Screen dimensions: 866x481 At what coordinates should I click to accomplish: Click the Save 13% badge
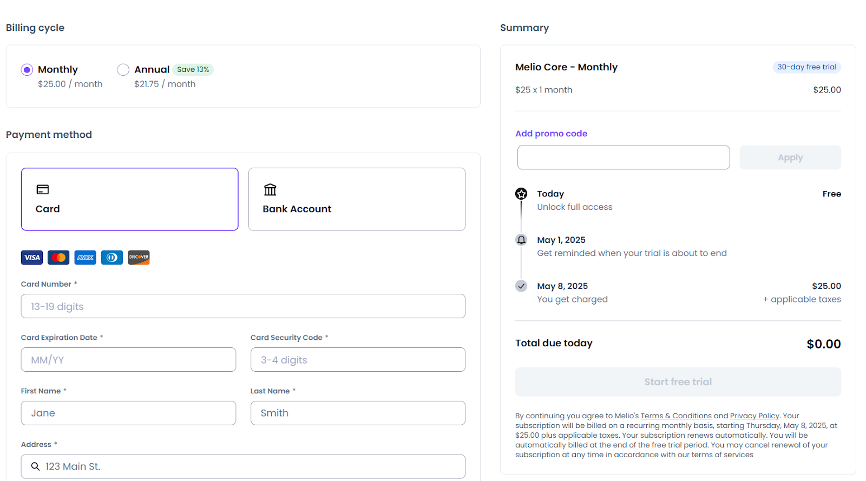[x=193, y=69]
